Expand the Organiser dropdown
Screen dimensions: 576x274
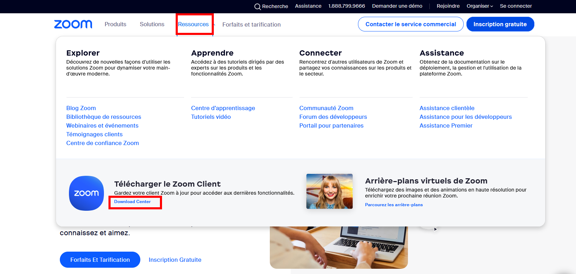480,6
